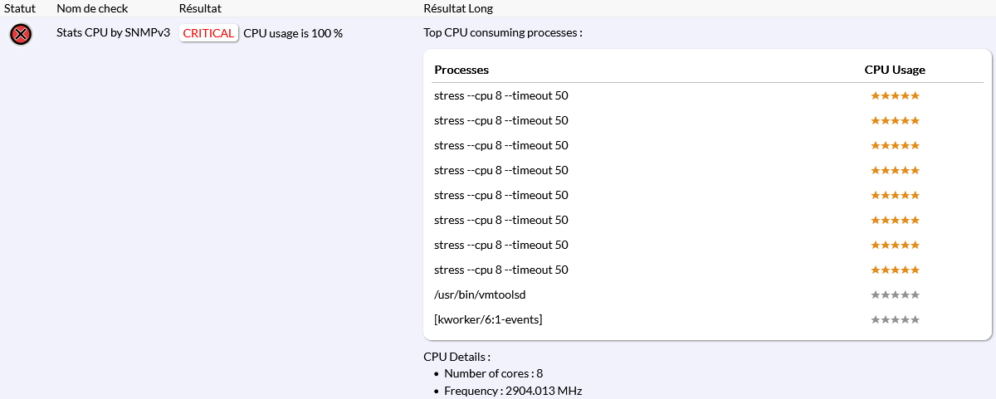Image resolution: width=996 pixels, height=399 pixels.
Task: Click the orange stars of the first stress process
Action: pyautogui.click(x=895, y=95)
